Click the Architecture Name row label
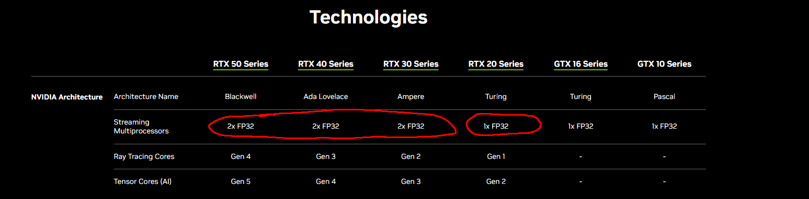Viewport: 809px width, 199px height. (146, 96)
